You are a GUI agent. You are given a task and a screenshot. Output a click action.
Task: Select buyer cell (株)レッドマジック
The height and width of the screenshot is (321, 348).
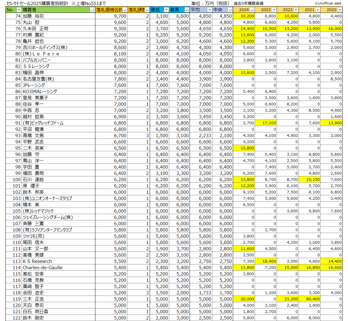click(58, 211)
